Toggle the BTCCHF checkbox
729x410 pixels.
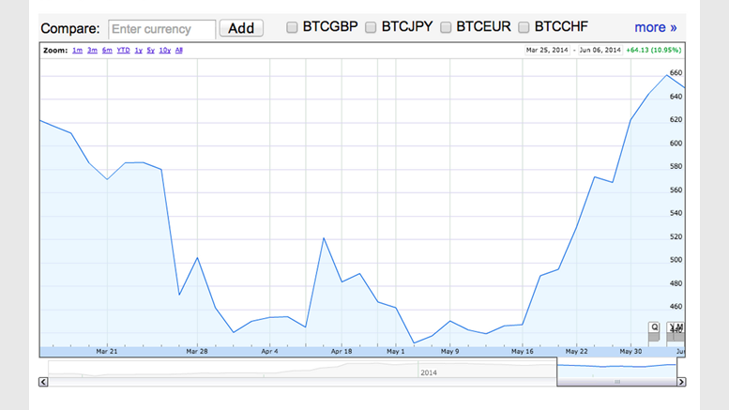coord(524,27)
